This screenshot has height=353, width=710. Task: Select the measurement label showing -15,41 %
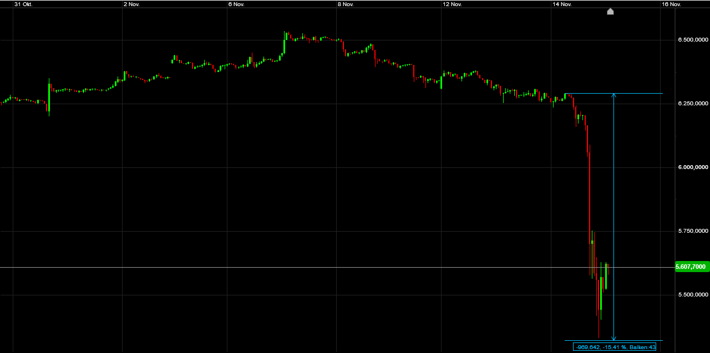click(615, 347)
